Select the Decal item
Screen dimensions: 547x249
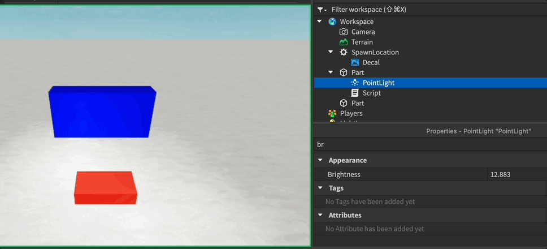pyautogui.click(x=431, y=62)
